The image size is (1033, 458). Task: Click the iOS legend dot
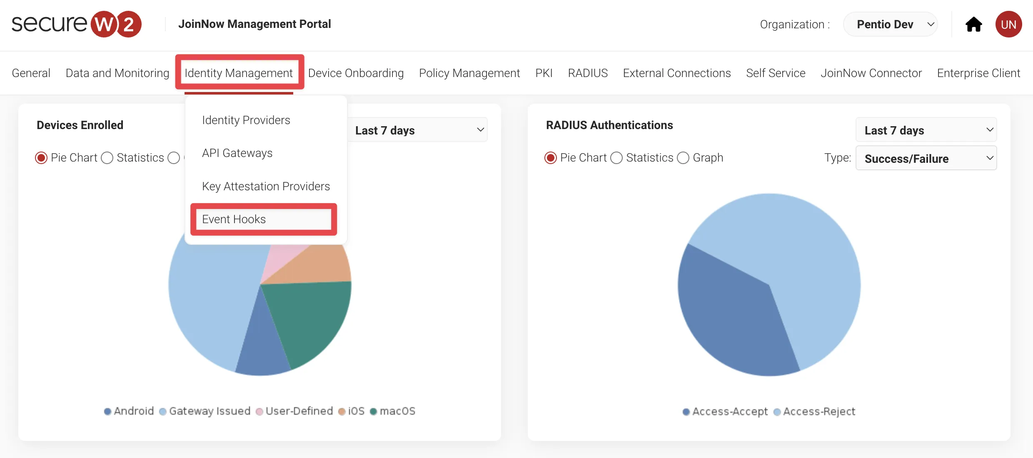point(342,411)
